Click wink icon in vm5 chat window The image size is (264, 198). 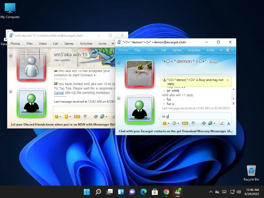pyautogui.click(x=66, y=117)
